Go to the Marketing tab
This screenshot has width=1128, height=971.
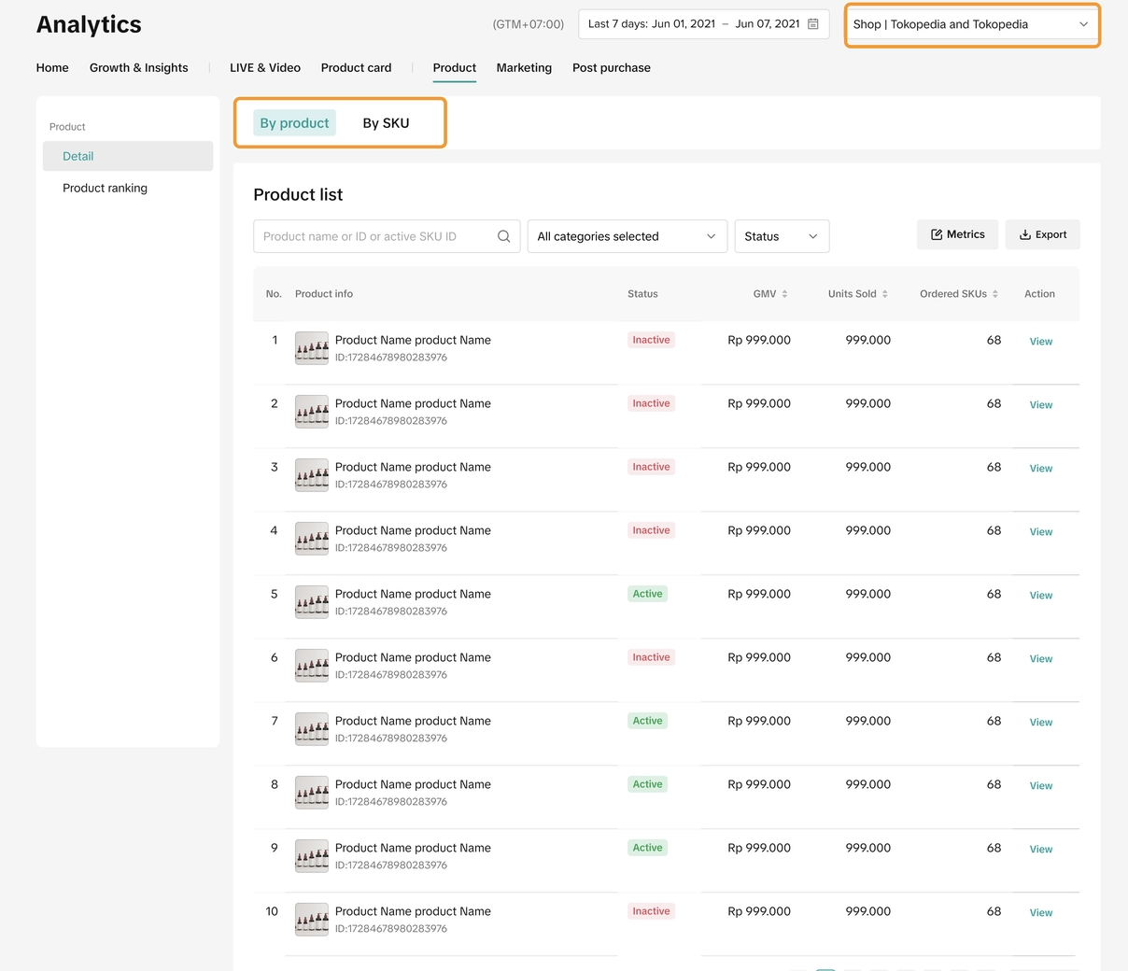pos(524,68)
